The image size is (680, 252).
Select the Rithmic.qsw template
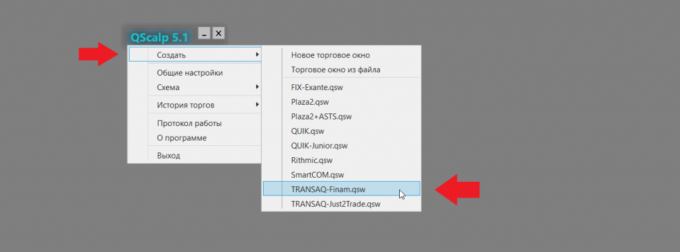pyautogui.click(x=312, y=160)
